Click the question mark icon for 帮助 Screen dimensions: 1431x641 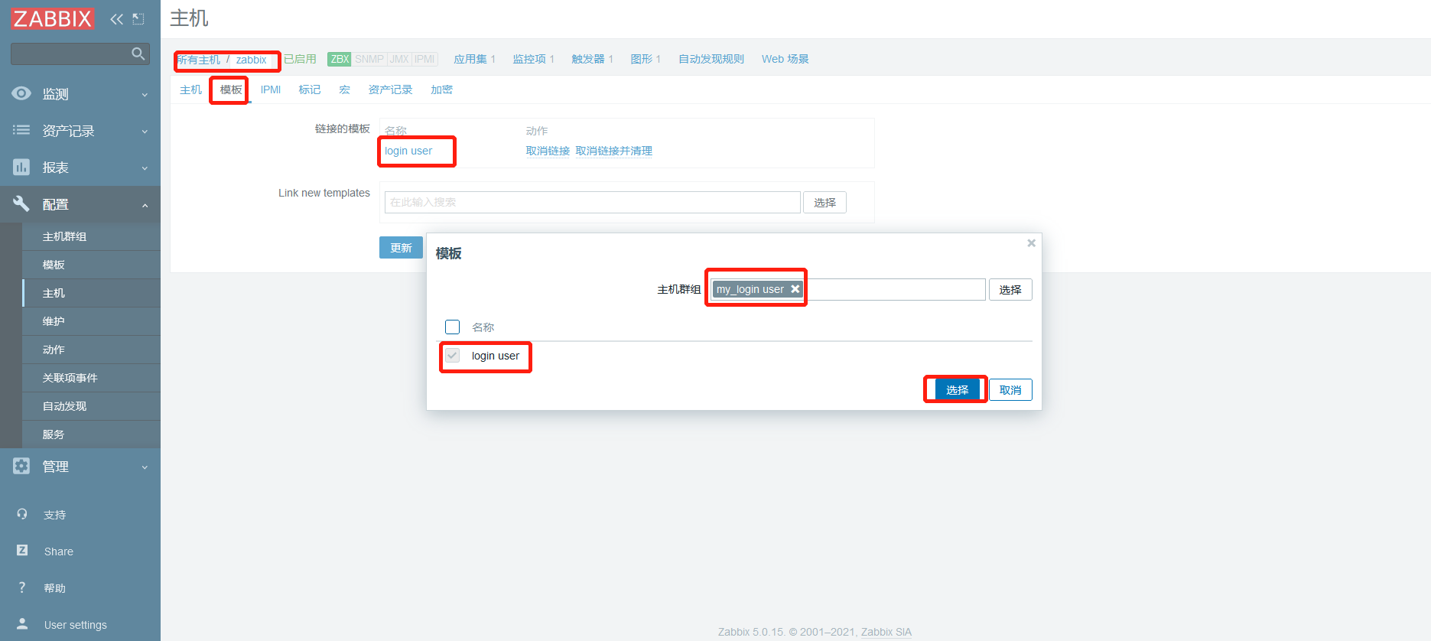pos(22,587)
